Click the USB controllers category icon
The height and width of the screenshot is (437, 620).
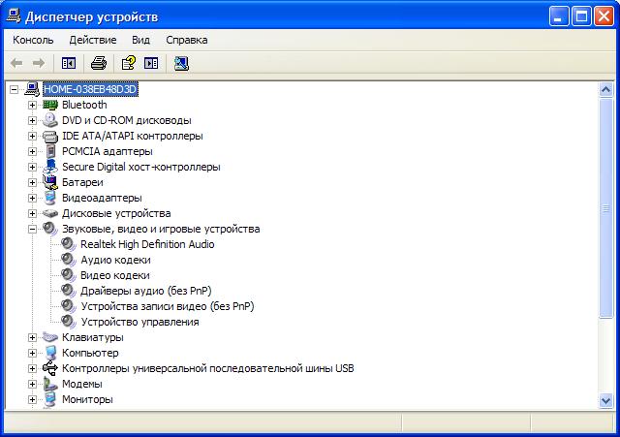click(50, 368)
